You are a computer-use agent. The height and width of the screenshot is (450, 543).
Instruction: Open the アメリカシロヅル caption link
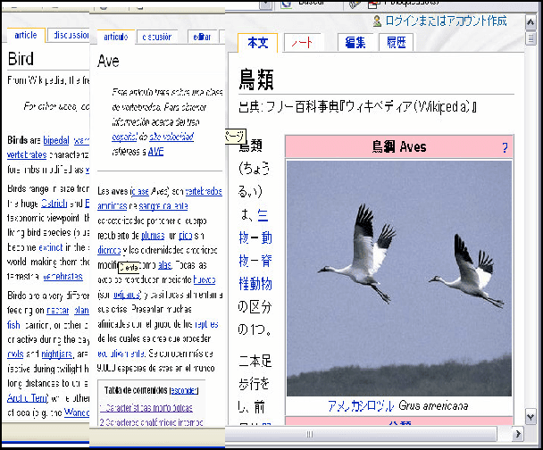(361, 405)
